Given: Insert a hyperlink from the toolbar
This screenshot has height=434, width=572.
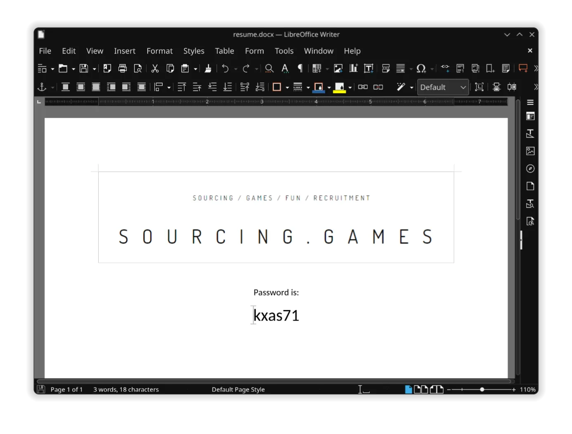Looking at the screenshot, I should pos(445,68).
